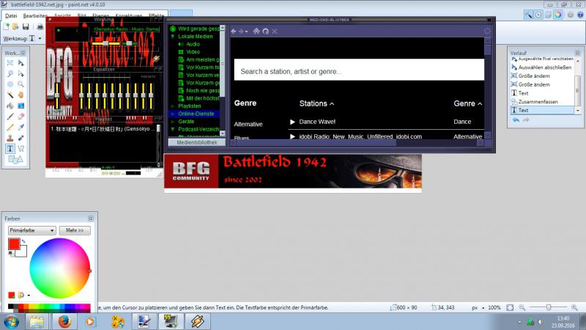Select the Video item under Lokale Medien

(x=193, y=52)
